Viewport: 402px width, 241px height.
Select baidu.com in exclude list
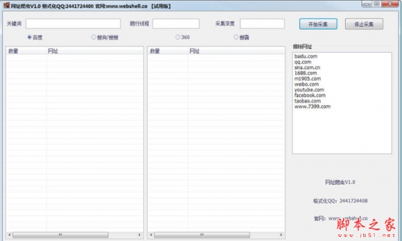pos(306,56)
